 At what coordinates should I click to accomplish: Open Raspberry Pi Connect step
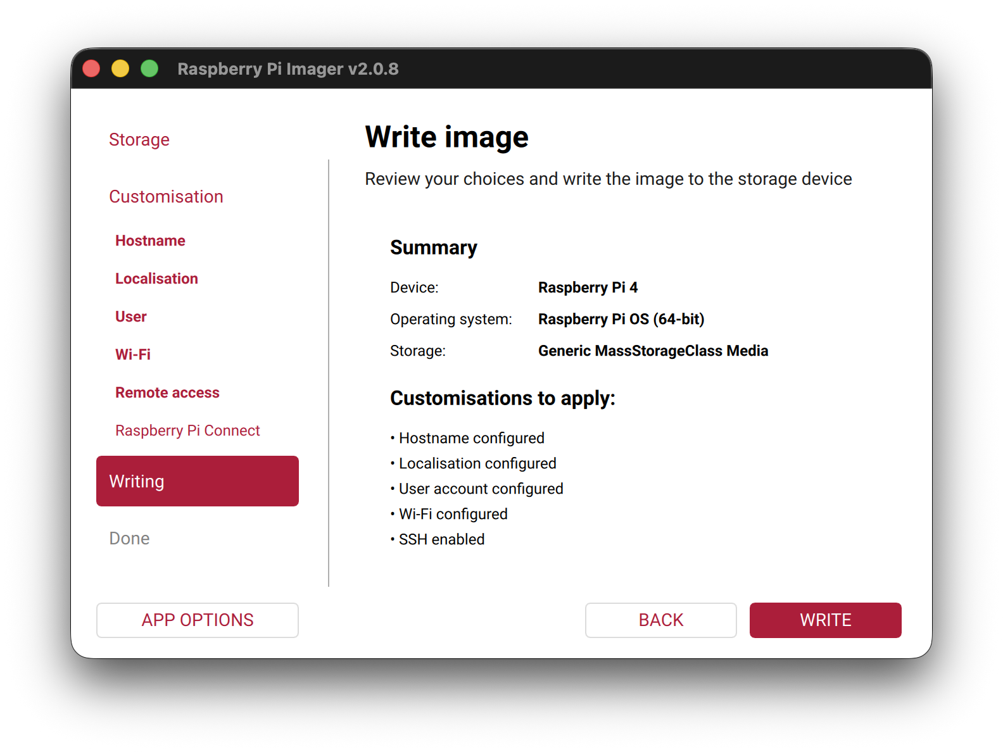click(187, 430)
